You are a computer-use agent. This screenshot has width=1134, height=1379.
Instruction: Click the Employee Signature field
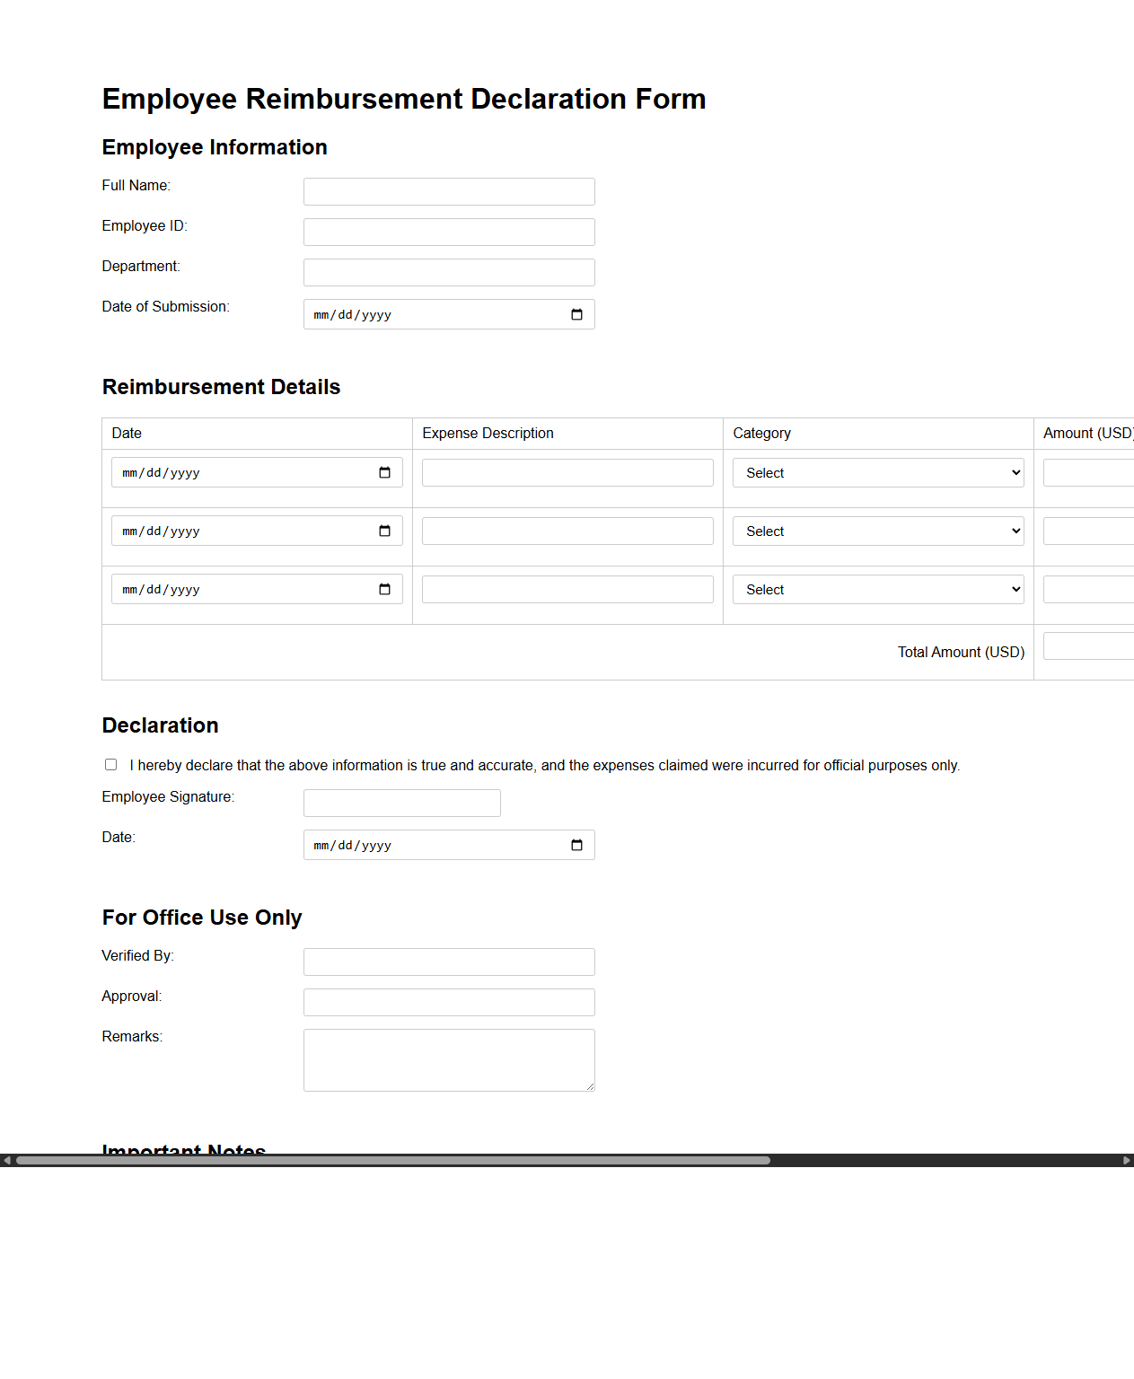coord(401,803)
